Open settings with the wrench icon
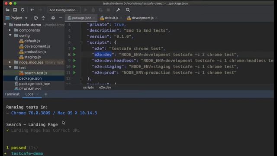Screen dimensions: 277x156 pyautogui.click(x=118, y=10)
